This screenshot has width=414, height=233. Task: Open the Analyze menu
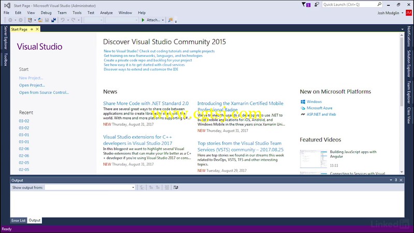tap(107, 12)
